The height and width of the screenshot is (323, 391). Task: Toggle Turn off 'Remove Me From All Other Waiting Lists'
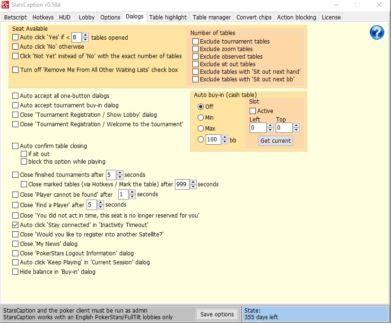pyautogui.click(x=16, y=70)
